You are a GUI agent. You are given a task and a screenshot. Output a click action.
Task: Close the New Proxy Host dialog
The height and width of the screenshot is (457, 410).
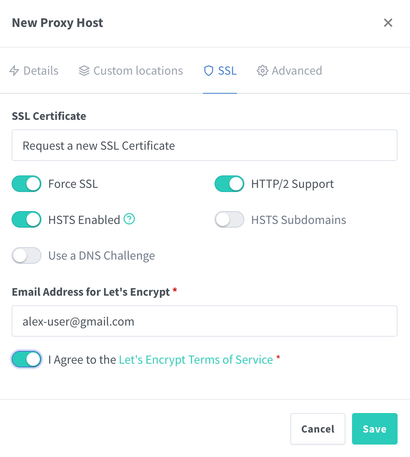[388, 23]
